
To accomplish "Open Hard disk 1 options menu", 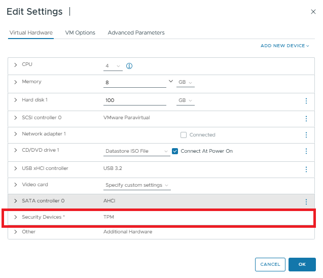I will coord(306,101).
